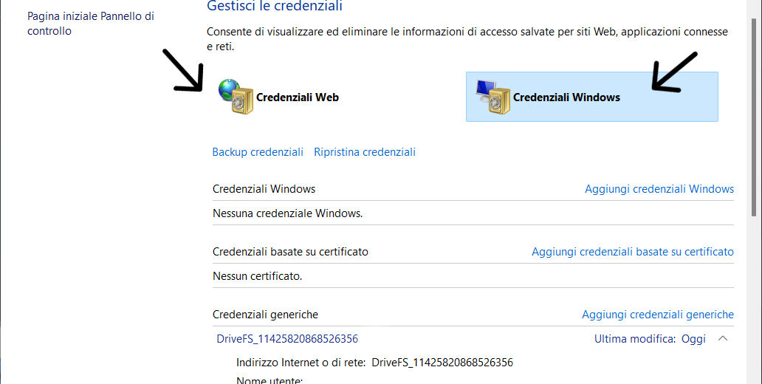
Task: Go to Pagina iniziale Pannello di controllo
Action: [x=91, y=24]
